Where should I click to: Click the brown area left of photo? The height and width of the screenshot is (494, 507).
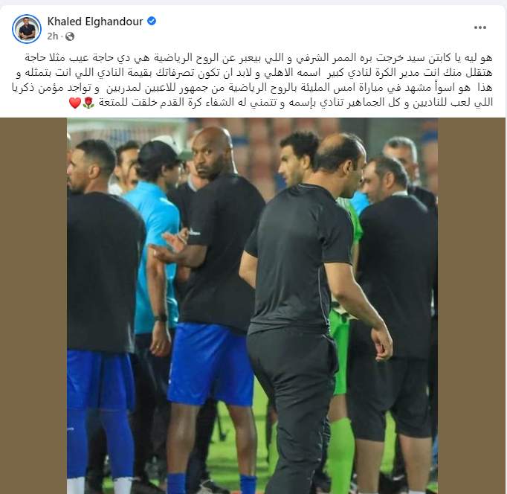tap(33, 306)
